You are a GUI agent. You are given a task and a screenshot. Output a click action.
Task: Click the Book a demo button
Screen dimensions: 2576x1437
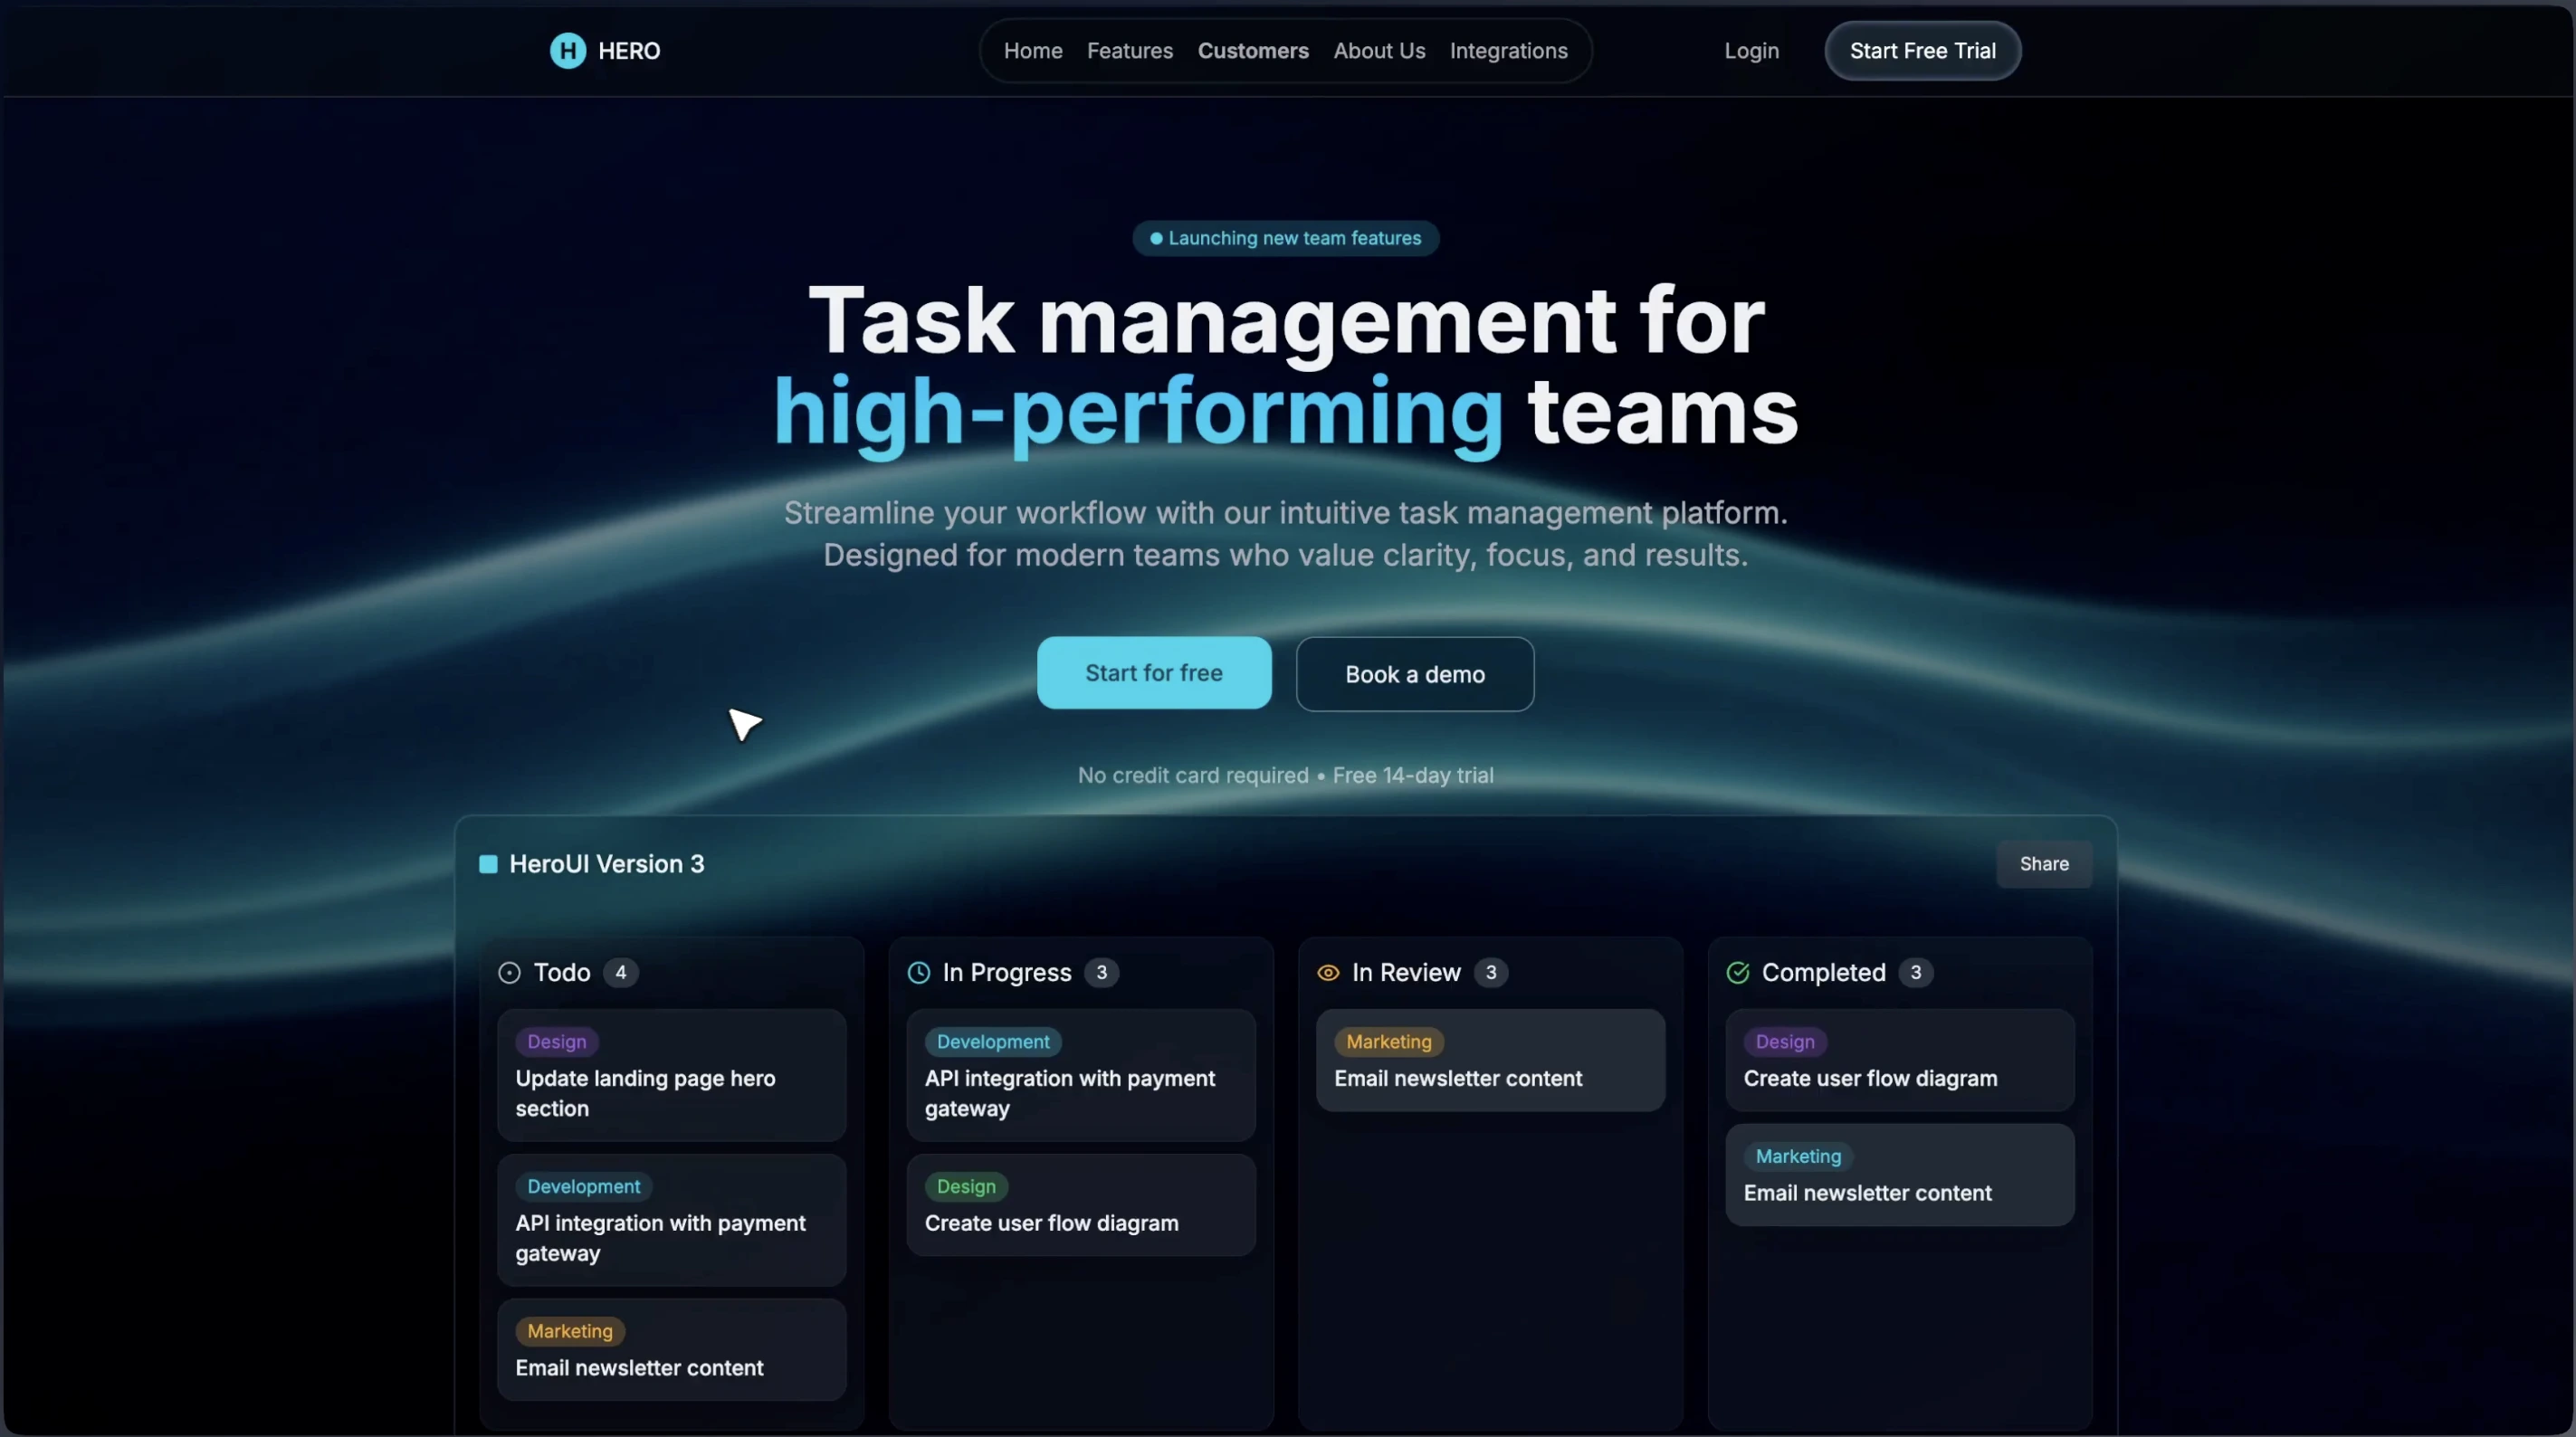[1415, 674]
